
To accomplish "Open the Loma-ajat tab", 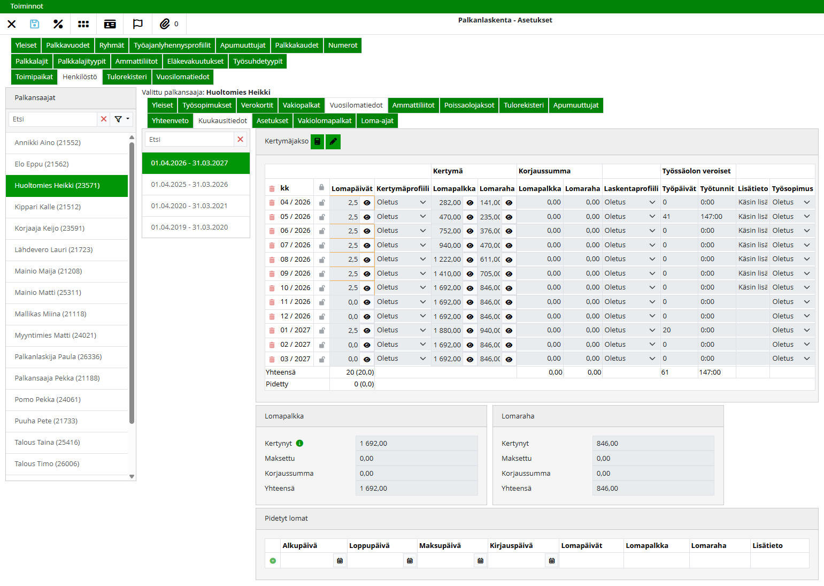I will click(x=377, y=121).
